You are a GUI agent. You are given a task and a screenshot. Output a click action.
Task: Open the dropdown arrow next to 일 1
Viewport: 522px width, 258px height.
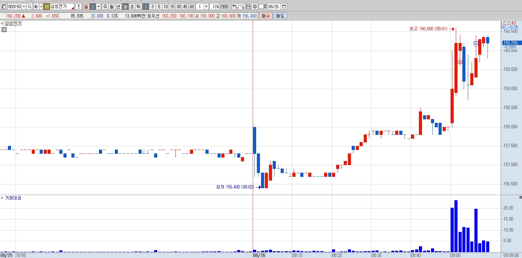coord(98,7)
